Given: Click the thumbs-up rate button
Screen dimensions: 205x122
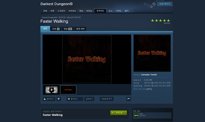Looking at the screenshot, I should coord(49,99).
